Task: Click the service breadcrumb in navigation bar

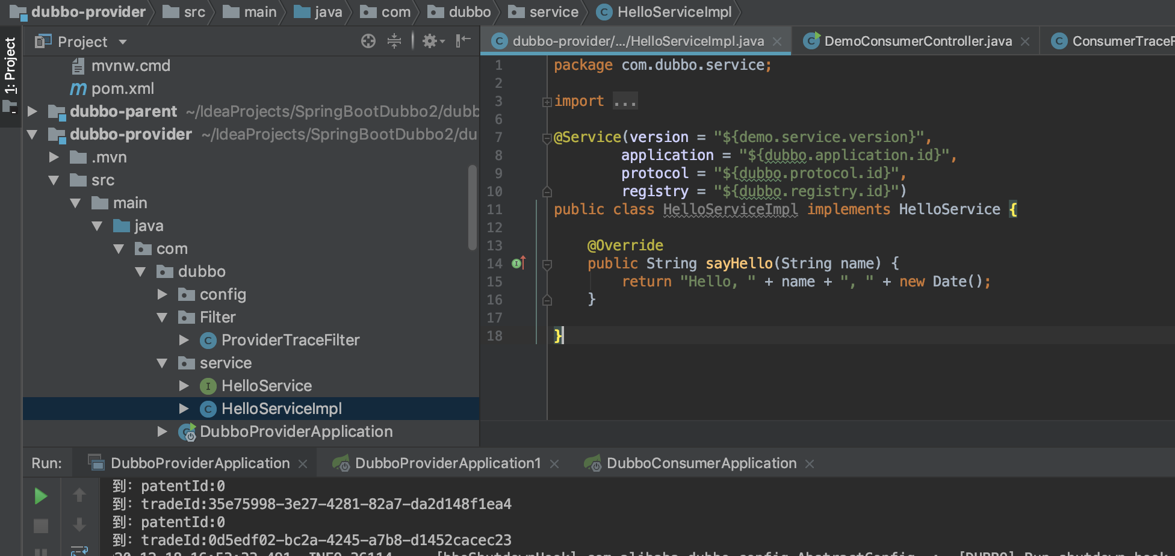Action: (553, 12)
